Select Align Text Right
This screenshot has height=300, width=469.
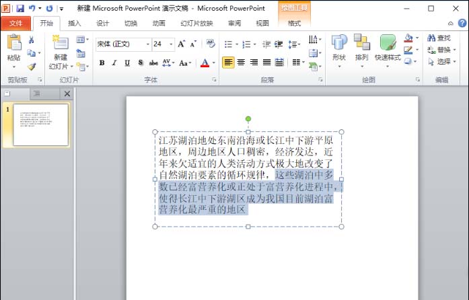(x=254, y=63)
